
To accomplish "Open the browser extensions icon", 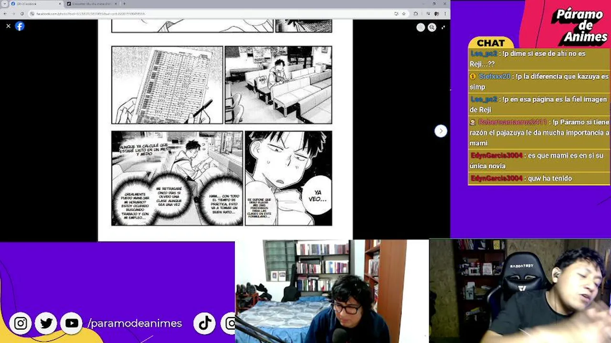I will coord(416,14).
